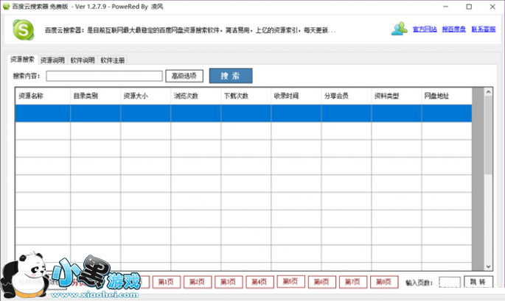This screenshot has width=505, height=301.
Task: Sort by the 资源名称 column header
Action: tap(32, 96)
